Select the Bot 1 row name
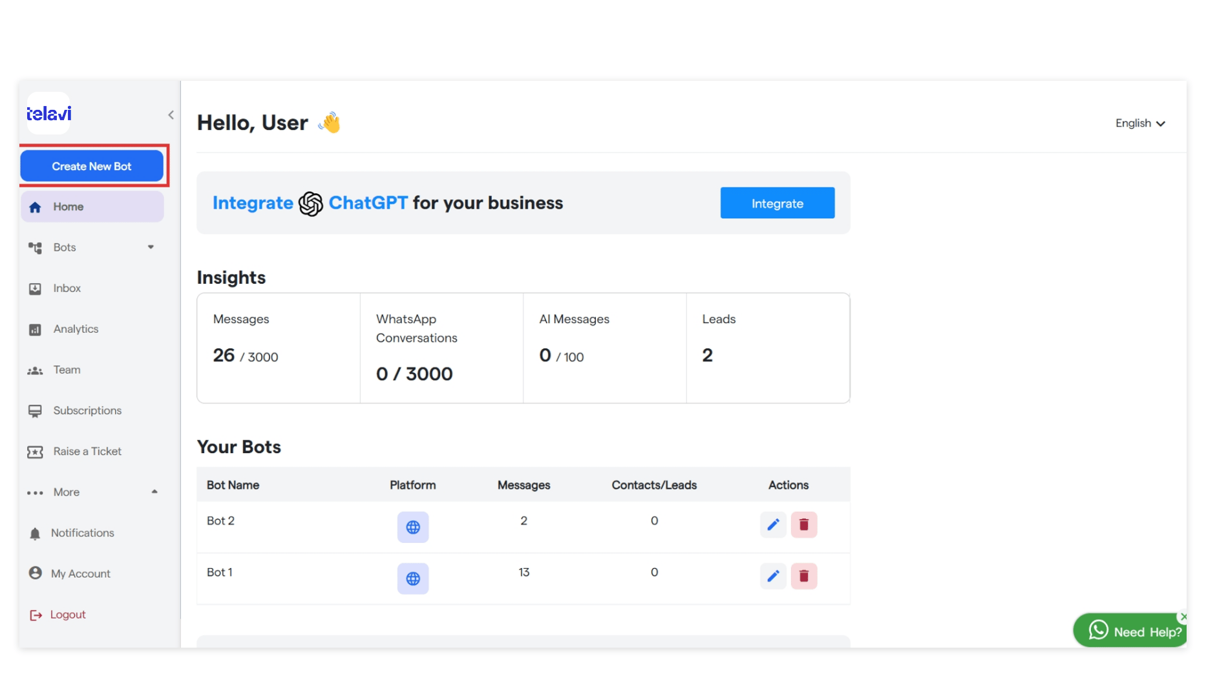The width and height of the screenshot is (1206, 698). (219, 572)
